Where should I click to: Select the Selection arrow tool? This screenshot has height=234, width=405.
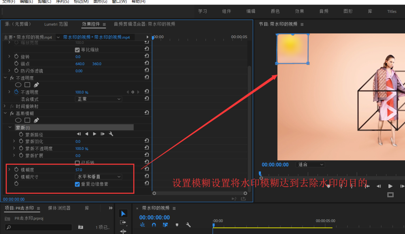pos(123,213)
